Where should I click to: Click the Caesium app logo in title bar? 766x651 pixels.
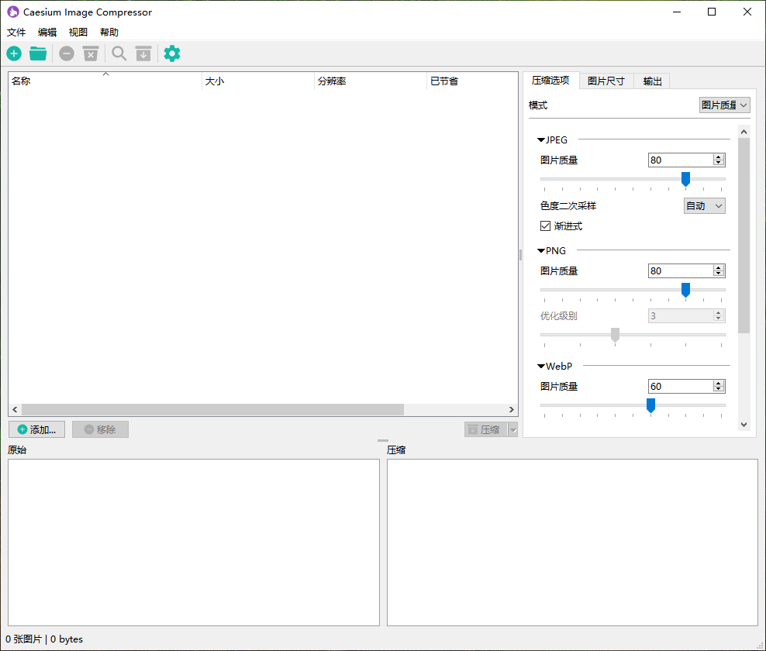tap(13, 12)
